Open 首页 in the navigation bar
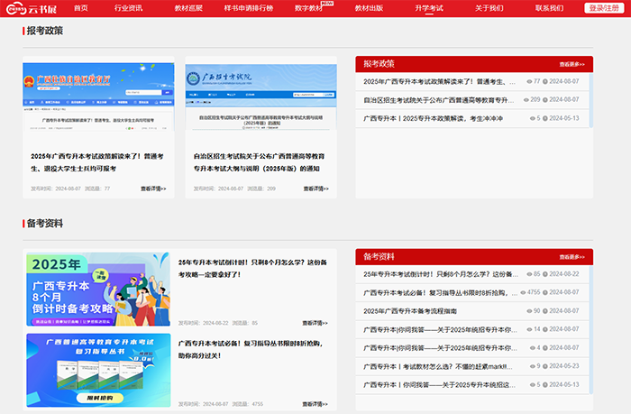Image resolution: width=631 pixels, height=414 pixels. coord(81,8)
